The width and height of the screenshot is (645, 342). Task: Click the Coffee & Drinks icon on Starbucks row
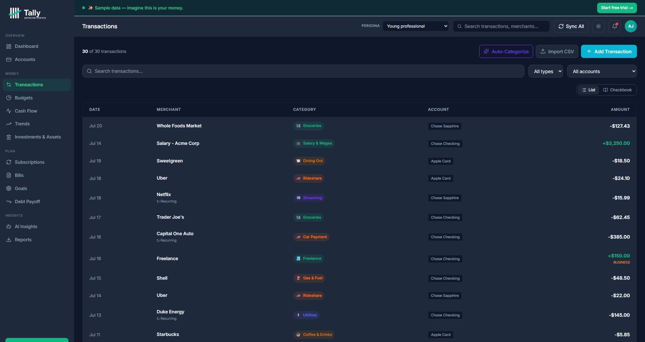pyautogui.click(x=298, y=335)
